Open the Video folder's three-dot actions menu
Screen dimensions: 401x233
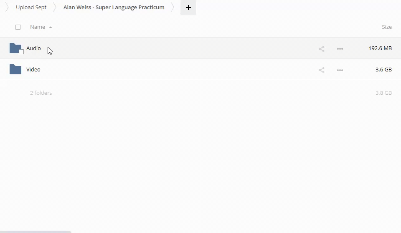pyautogui.click(x=340, y=70)
